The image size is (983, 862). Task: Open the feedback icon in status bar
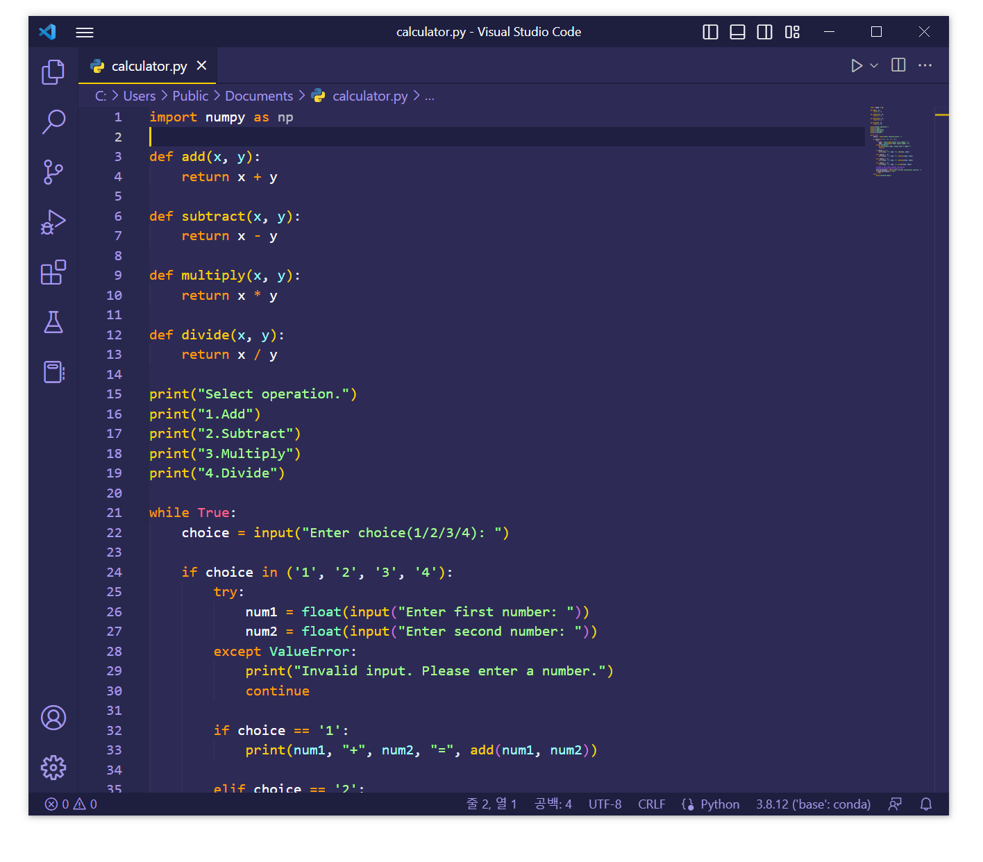[x=895, y=804]
